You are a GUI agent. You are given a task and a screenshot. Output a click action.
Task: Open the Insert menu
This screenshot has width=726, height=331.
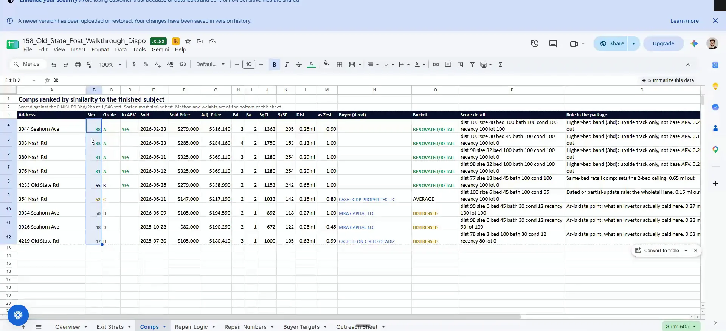78,49
